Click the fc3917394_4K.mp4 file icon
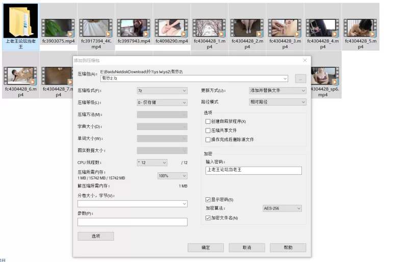The width and height of the screenshot is (408, 262). click(x=96, y=28)
